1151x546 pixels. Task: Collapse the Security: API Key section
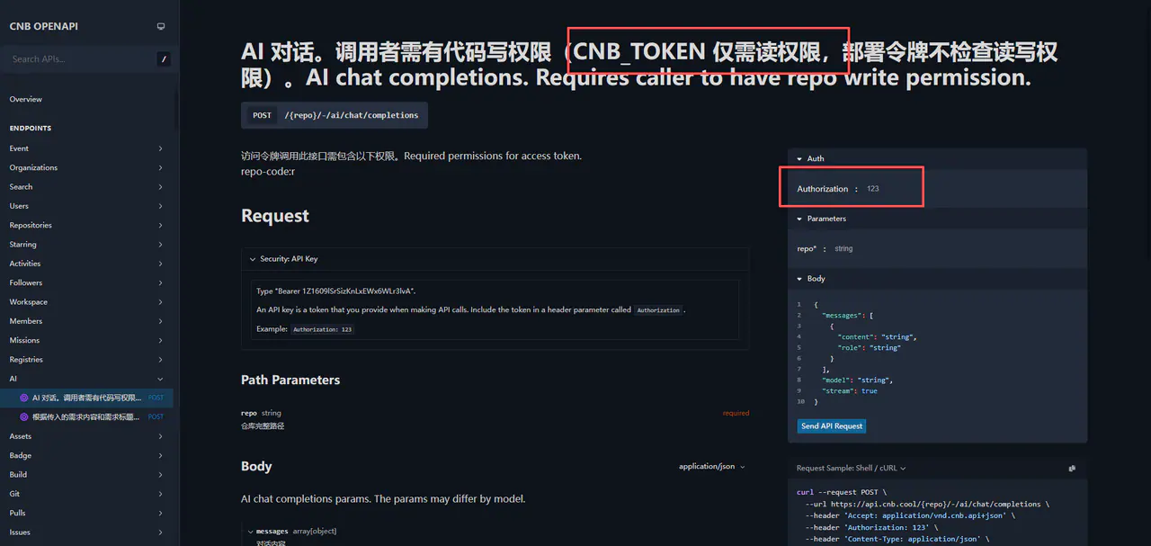(495, 259)
